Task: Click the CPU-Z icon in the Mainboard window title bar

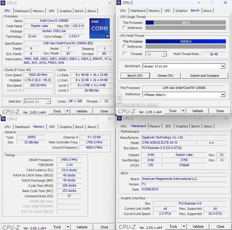Action: (x=119, y=118)
